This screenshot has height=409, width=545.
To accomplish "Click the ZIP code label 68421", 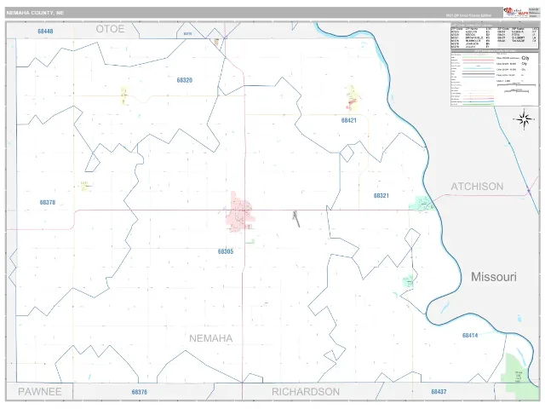I will tap(348, 121).
